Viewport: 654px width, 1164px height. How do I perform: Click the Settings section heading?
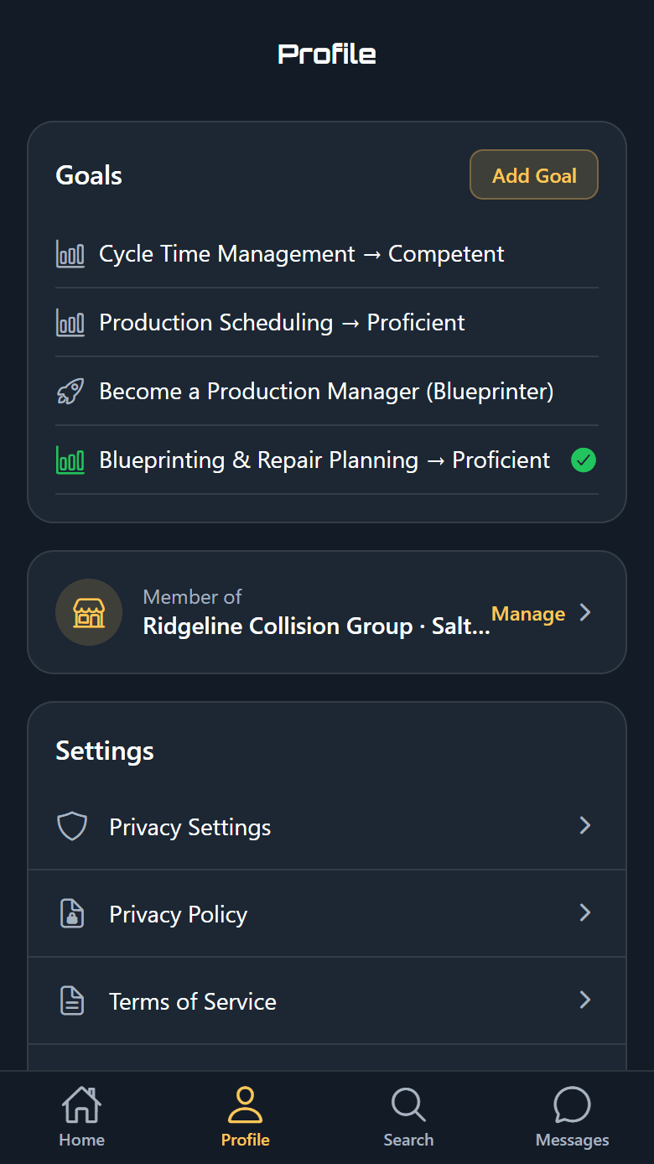pyautogui.click(x=105, y=751)
